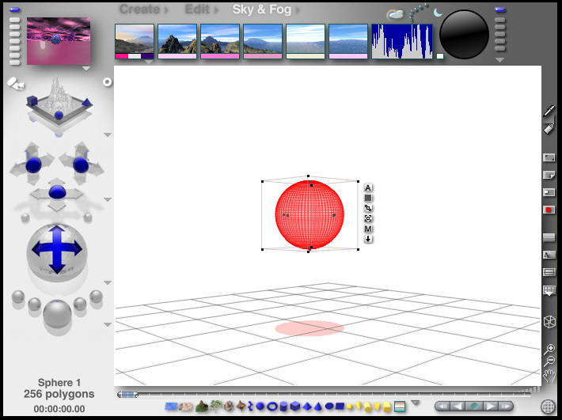The image size is (562, 420).
Task: Open view control options triangle
Action: (108, 135)
